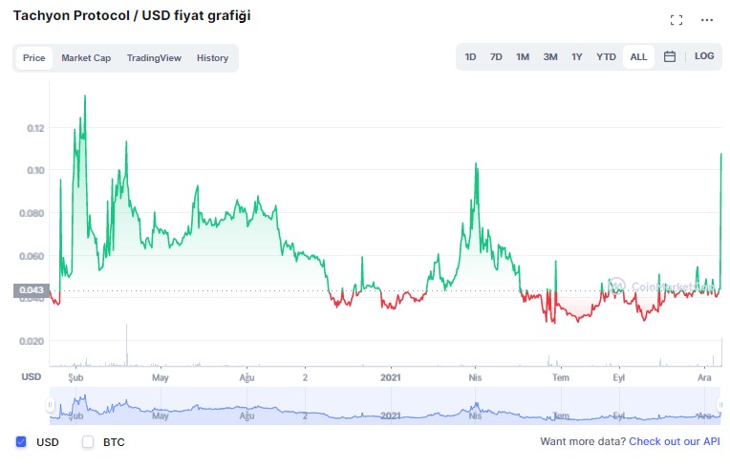Screen dimensions: 730x468
Task: Click the Eyl label on the x-axis
Action: (619, 377)
